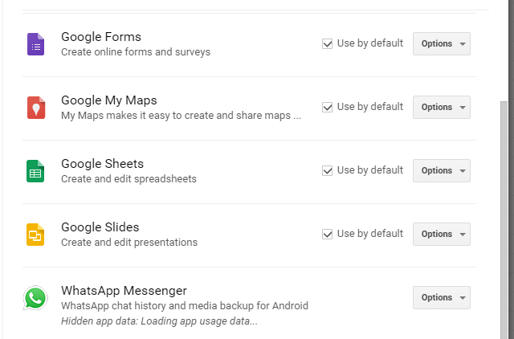
Task: Toggle Use by default for Google My Maps
Action: 327,107
